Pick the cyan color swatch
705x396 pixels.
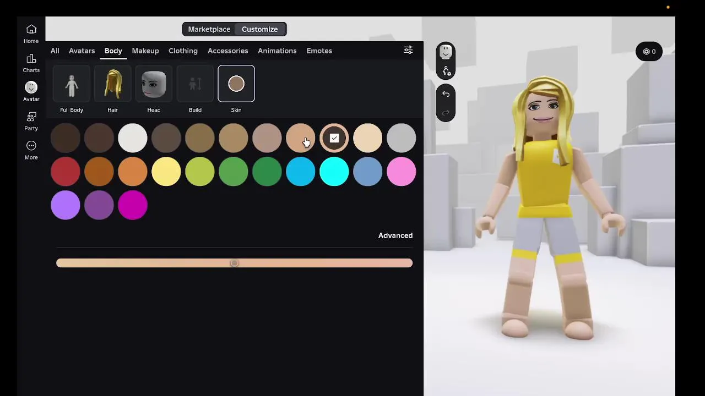[334, 172]
